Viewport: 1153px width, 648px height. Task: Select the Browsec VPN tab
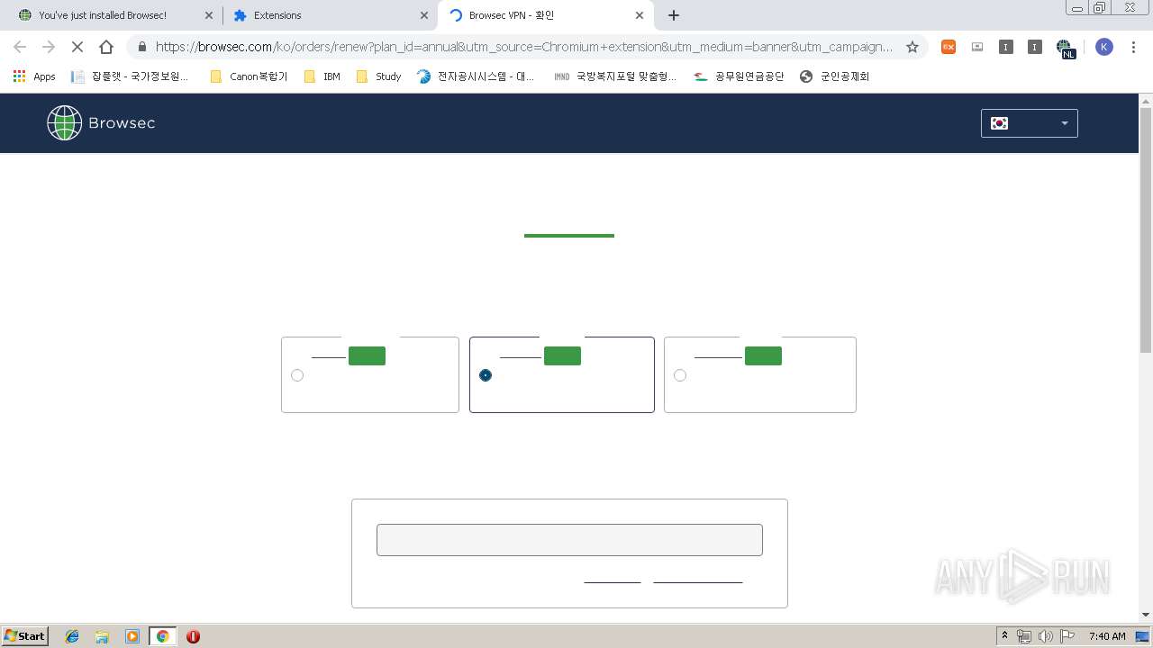click(545, 15)
